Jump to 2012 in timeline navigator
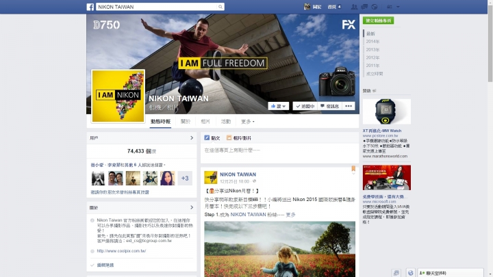The width and height of the screenshot is (493, 277). click(372, 57)
